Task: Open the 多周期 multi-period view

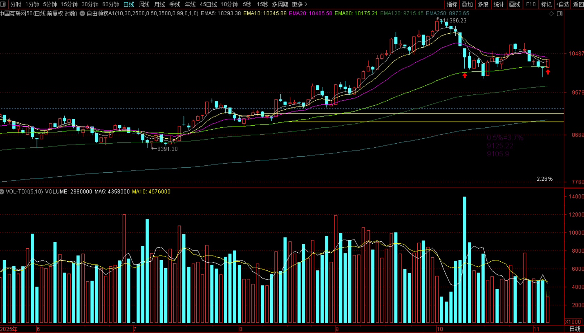Action: click(280, 4)
